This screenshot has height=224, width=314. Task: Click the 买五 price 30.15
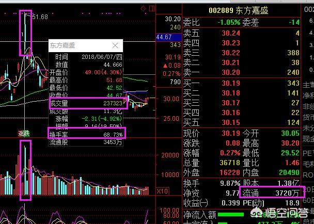tap(231, 122)
